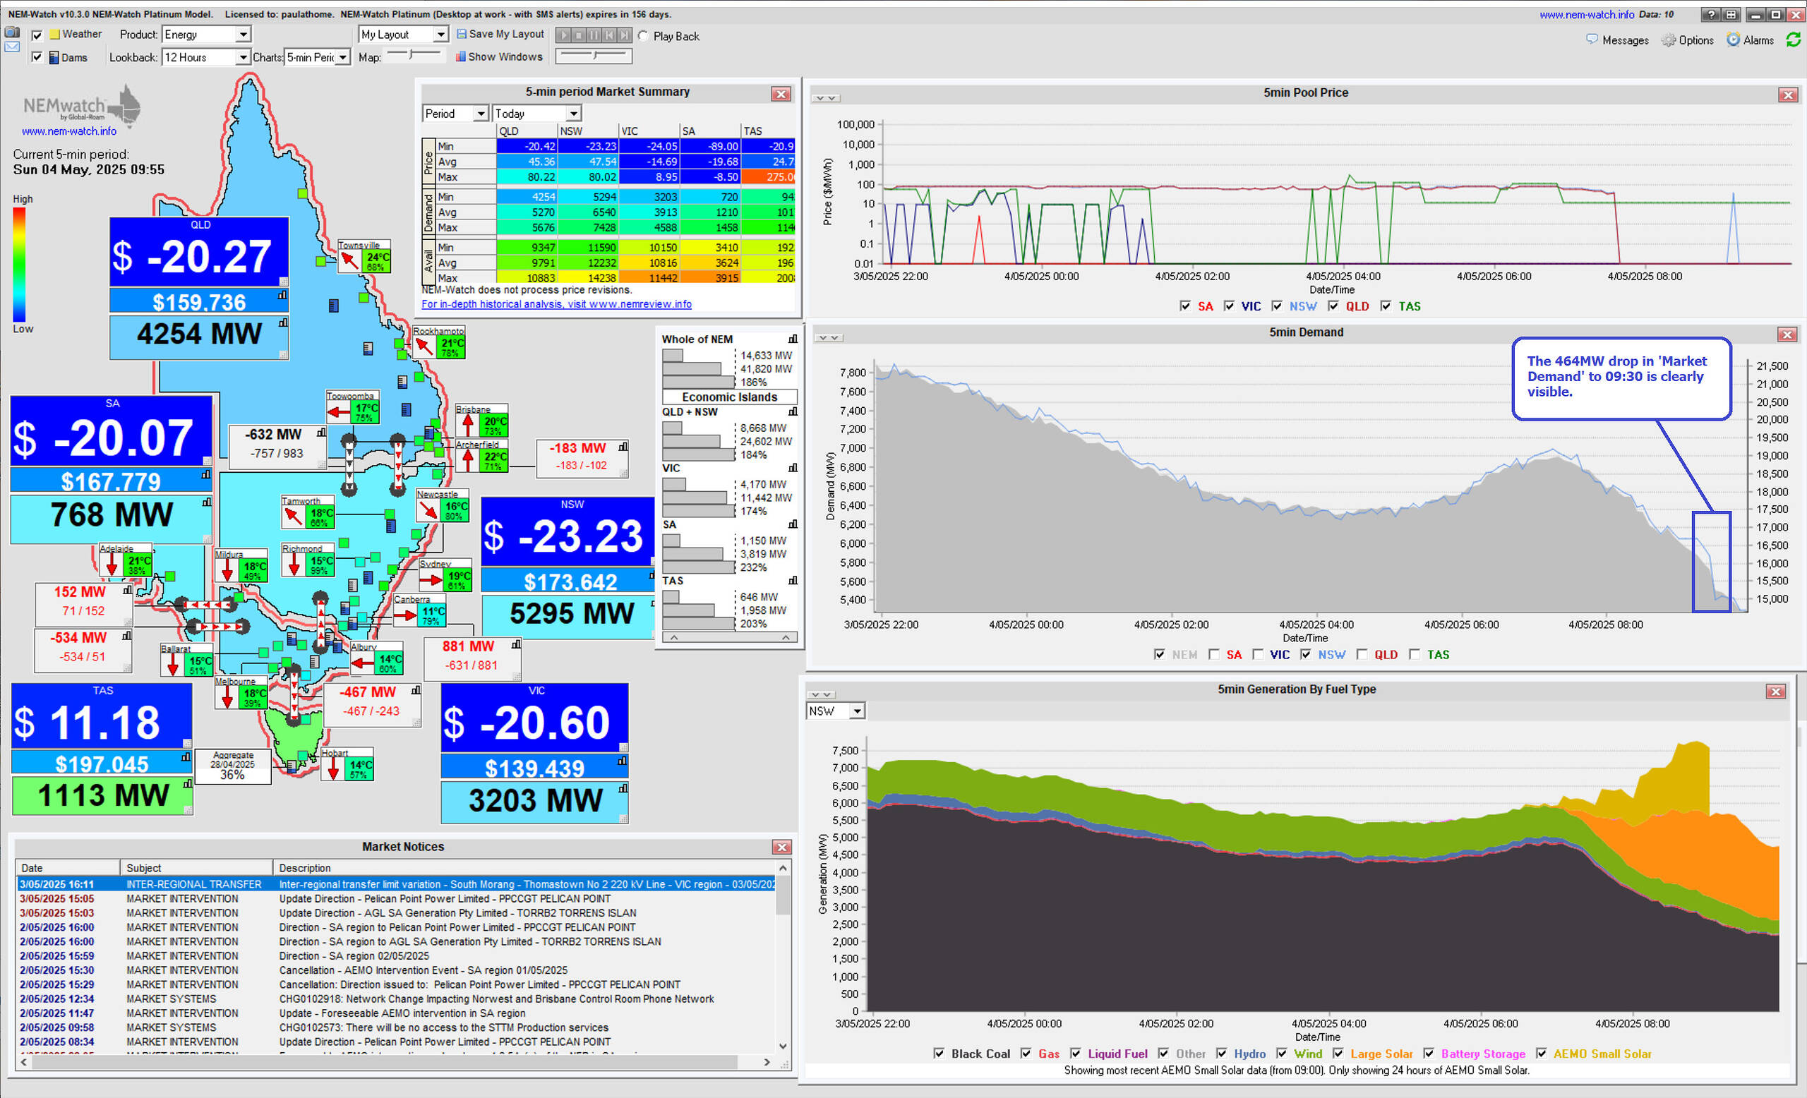The image size is (1807, 1098).
Task: Toggle TAS checkbox in 5min Pool Price legend
Action: [x=1386, y=306]
